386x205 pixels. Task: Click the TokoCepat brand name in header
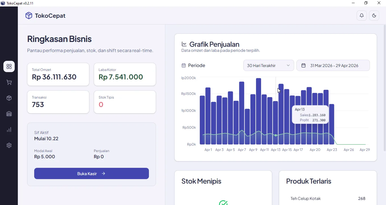[50, 16]
